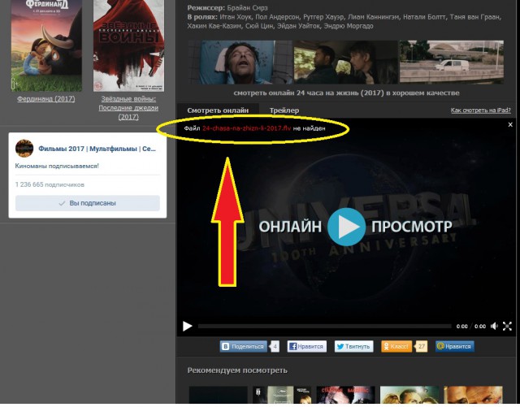Open second recommended movie thumbnail
The height and width of the screenshot is (407, 520).
click(282, 395)
